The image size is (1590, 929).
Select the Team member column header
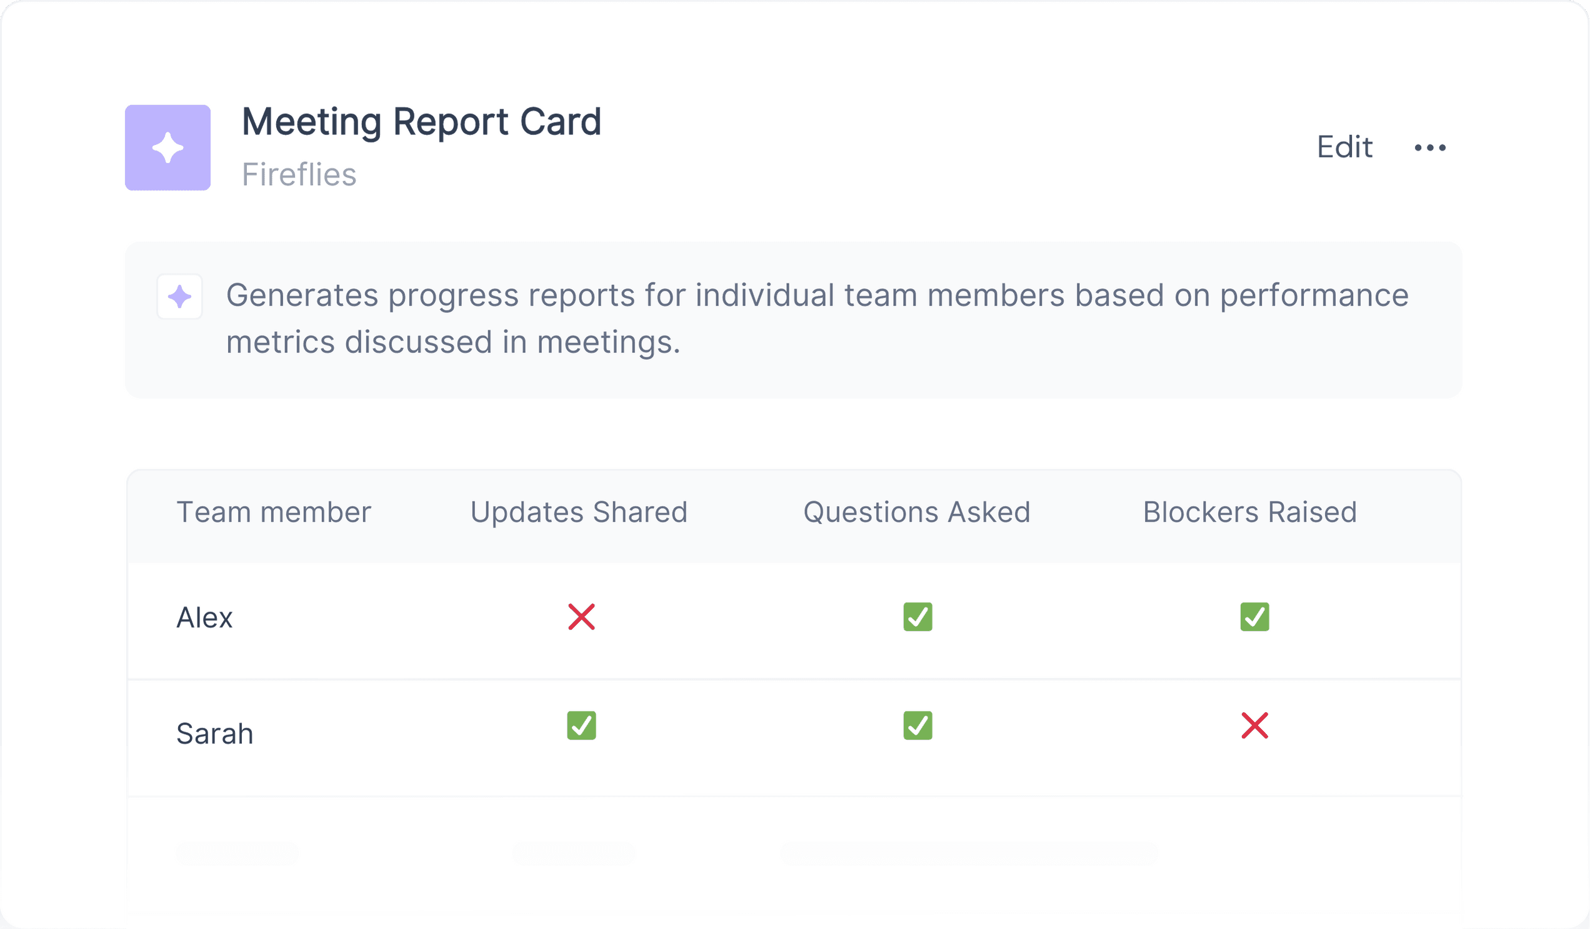274,512
